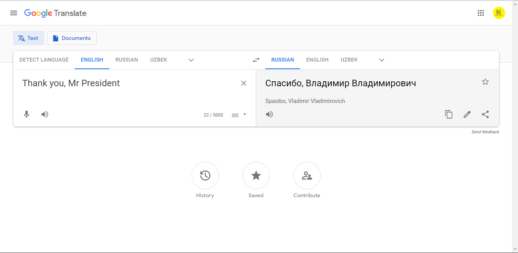
Task: Switch to Documents translation mode
Action: coord(72,38)
